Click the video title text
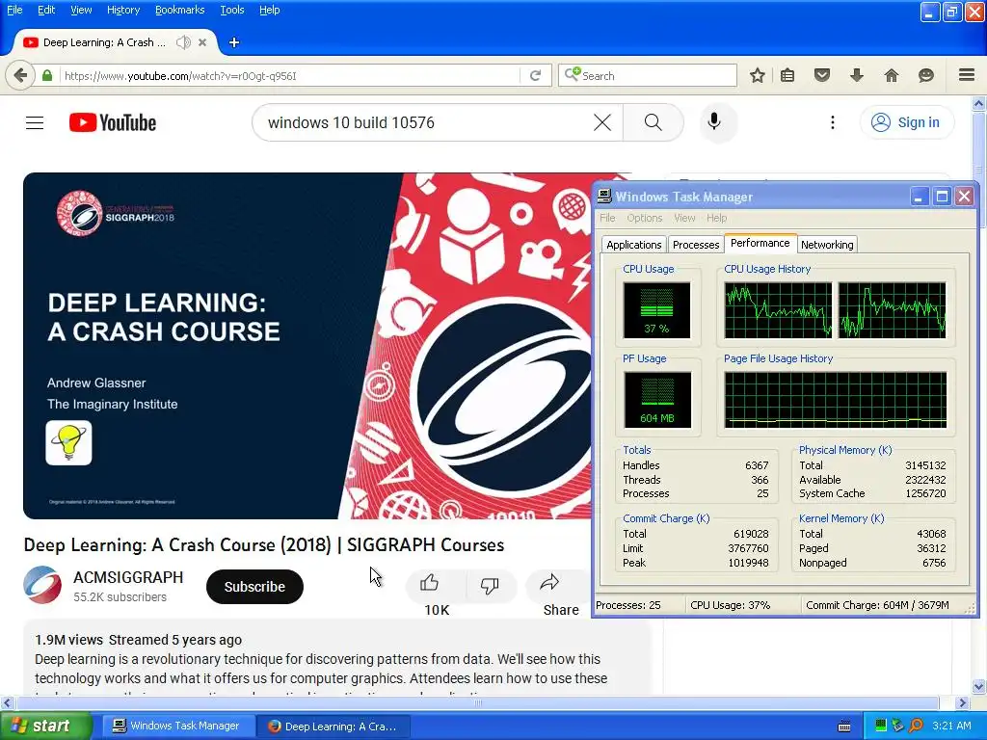 point(264,545)
